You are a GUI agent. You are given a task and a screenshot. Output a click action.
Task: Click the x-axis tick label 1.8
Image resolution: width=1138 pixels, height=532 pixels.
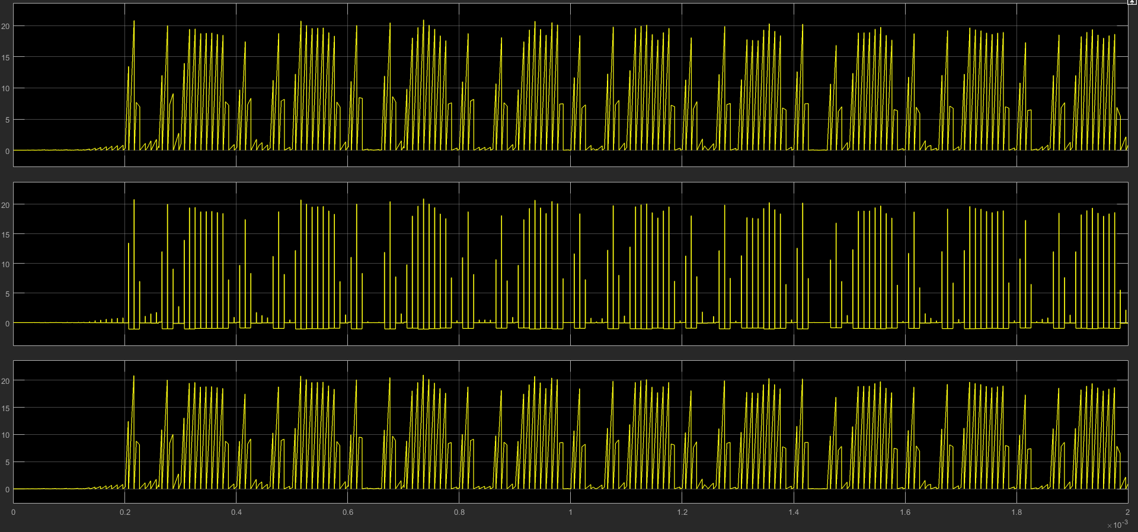pyautogui.click(x=1016, y=512)
